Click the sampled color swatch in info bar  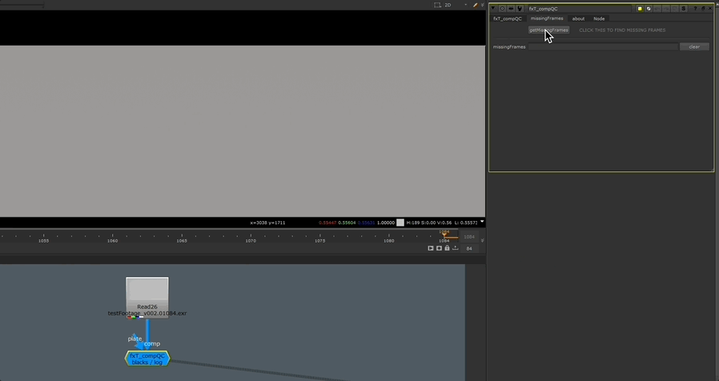(x=400, y=223)
